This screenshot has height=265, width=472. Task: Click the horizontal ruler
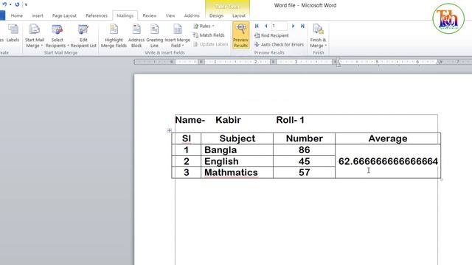302,62
